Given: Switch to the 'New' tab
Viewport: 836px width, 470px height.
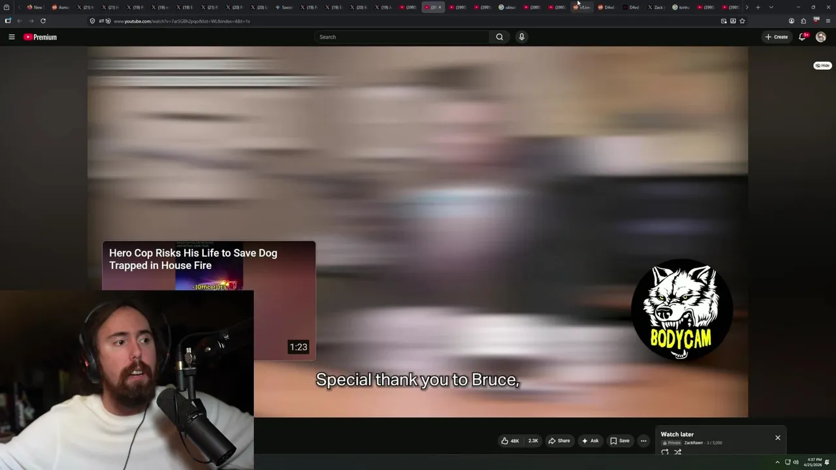Looking at the screenshot, I should click(35, 7).
